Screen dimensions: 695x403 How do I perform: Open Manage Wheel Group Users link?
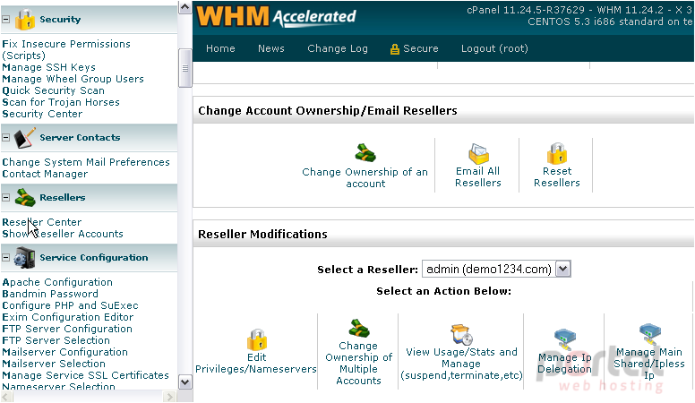click(73, 79)
